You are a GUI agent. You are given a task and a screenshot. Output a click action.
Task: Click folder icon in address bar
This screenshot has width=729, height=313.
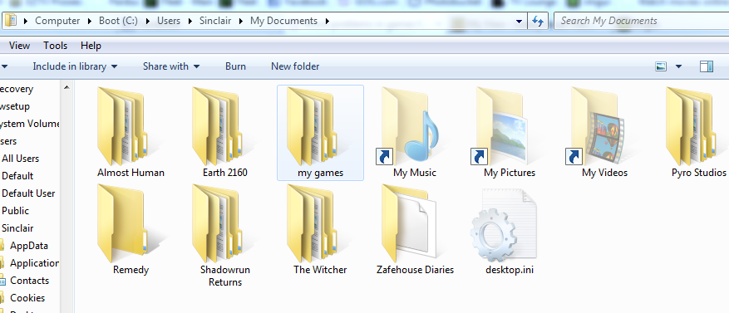click(10, 21)
